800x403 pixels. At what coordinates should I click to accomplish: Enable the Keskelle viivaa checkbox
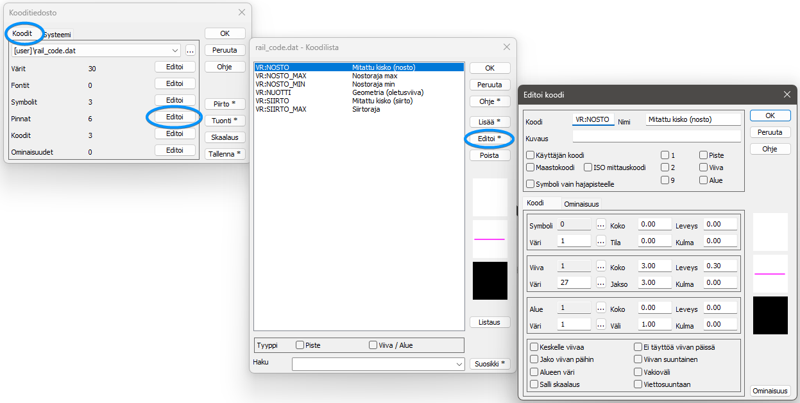point(534,347)
